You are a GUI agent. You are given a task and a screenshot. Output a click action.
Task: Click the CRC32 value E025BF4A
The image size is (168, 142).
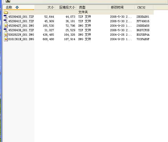click(143, 35)
